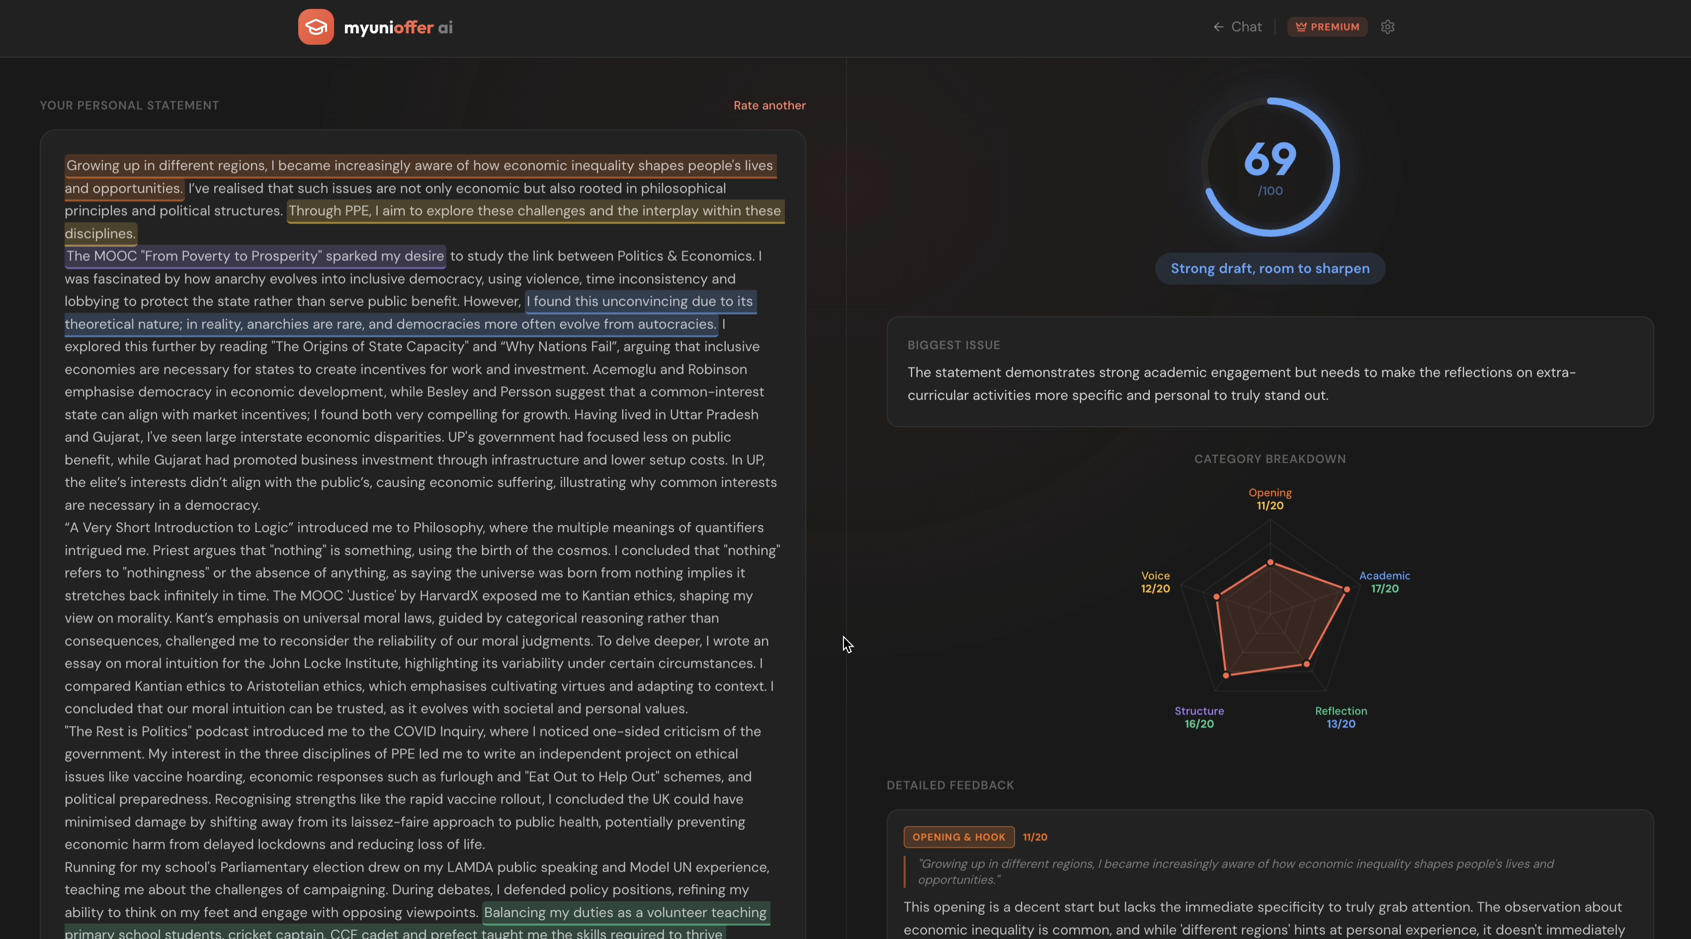The width and height of the screenshot is (1691, 939).
Task: Click the PREMIUM badge button
Action: click(x=1327, y=27)
